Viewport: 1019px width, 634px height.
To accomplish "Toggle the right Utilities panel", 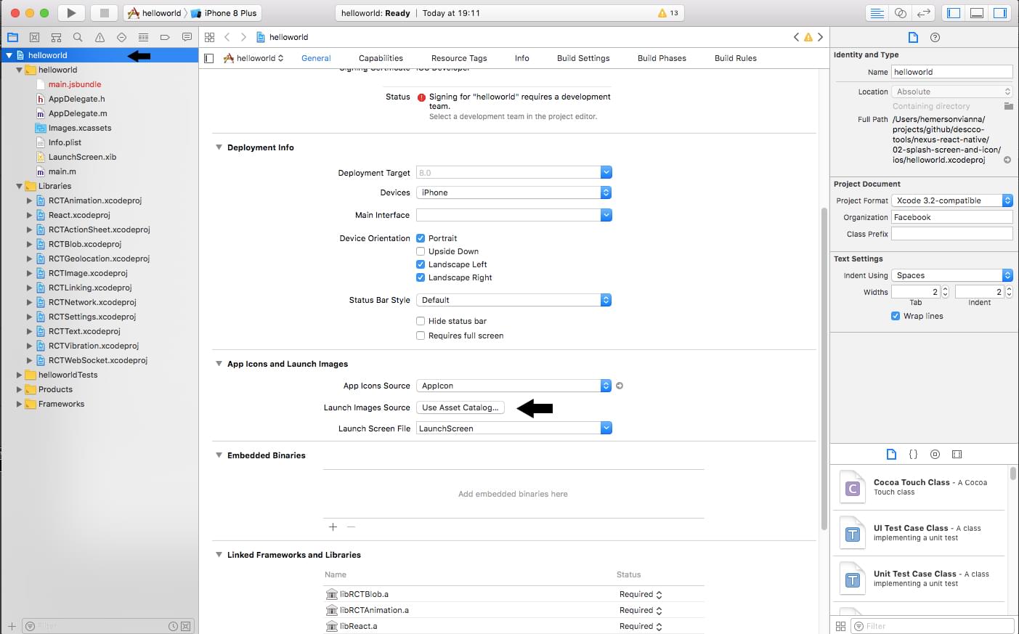I will pyautogui.click(x=1000, y=13).
